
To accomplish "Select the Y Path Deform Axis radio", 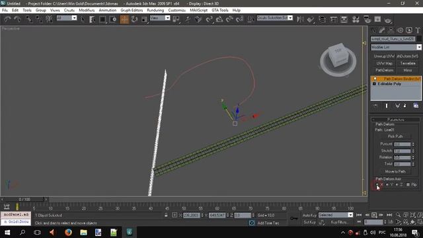I will pyautogui.click(x=387, y=184).
